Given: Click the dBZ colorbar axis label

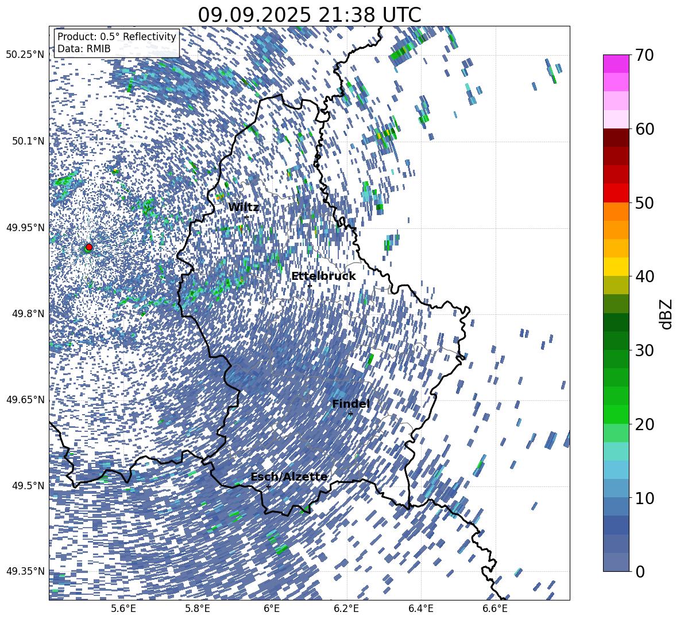Looking at the screenshot, I should point(666,314).
